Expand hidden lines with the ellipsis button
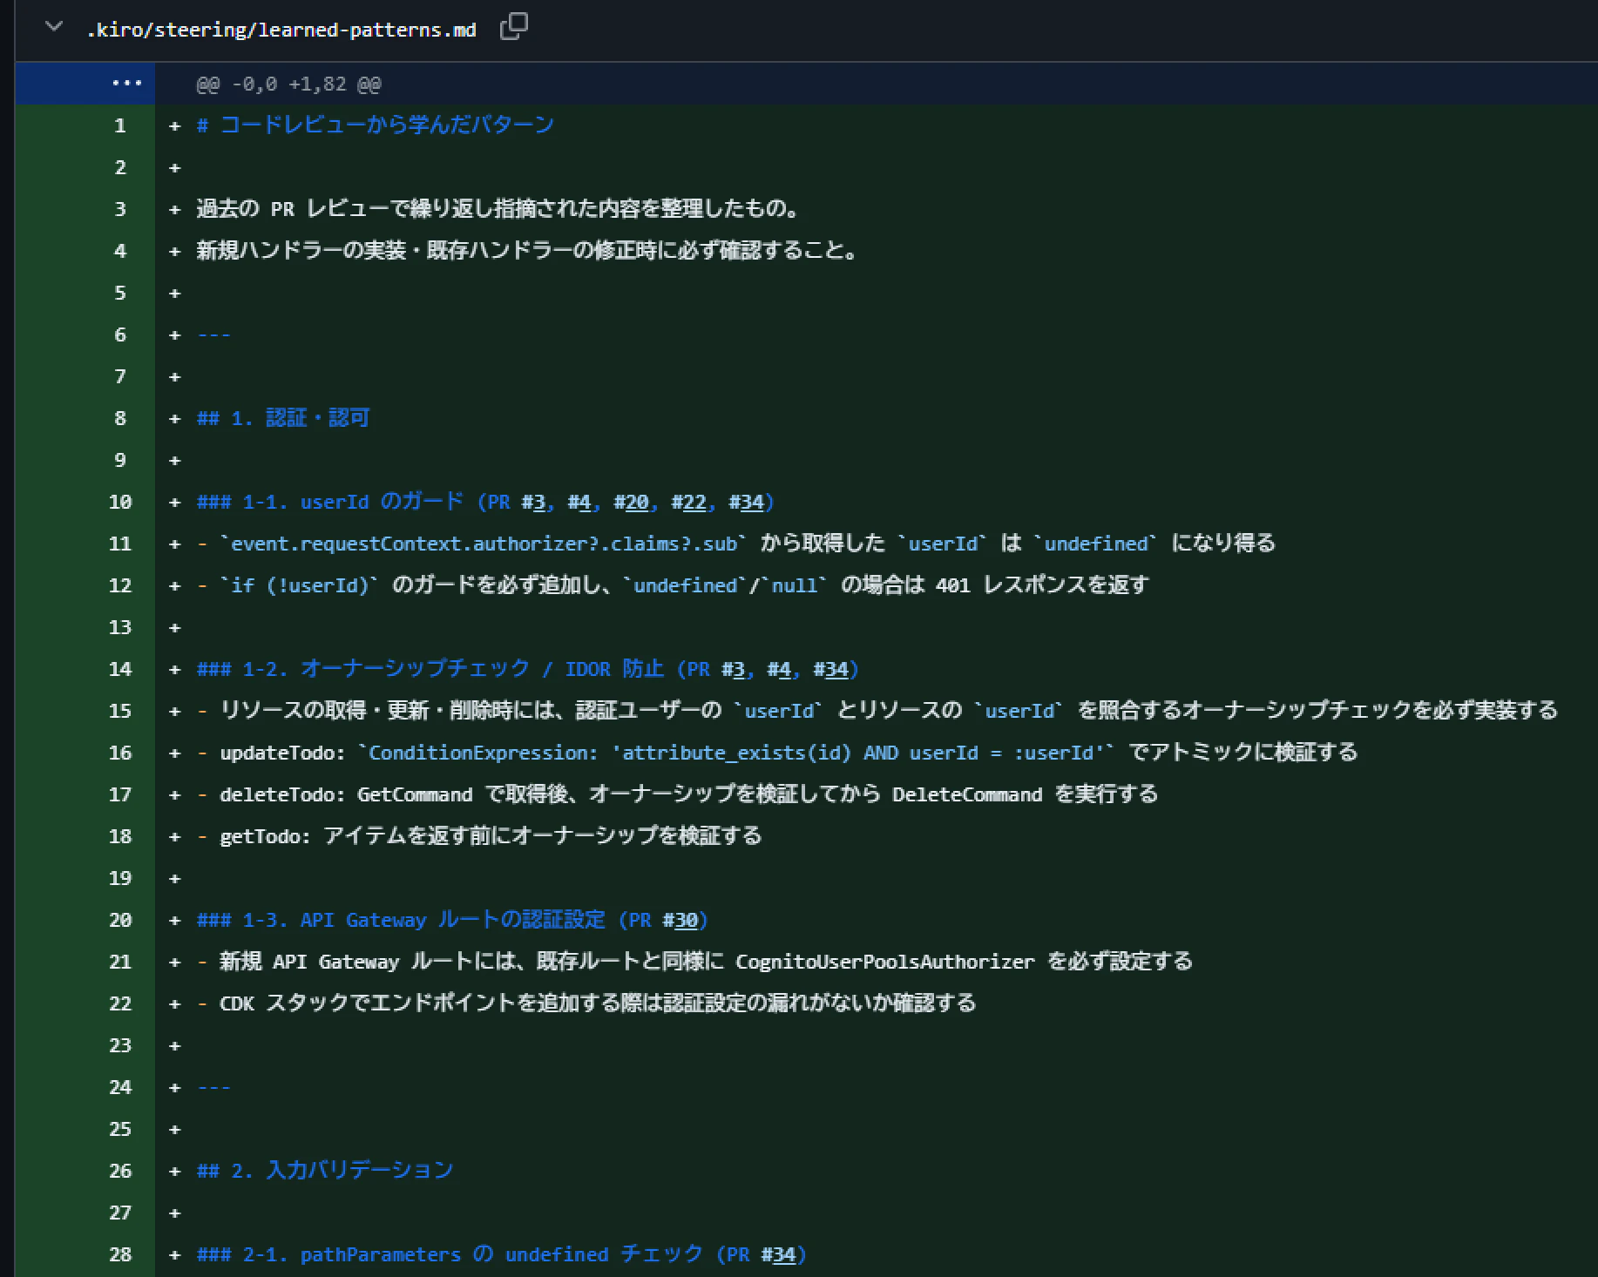Viewport: 1598px width, 1277px height. pyautogui.click(x=127, y=84)
